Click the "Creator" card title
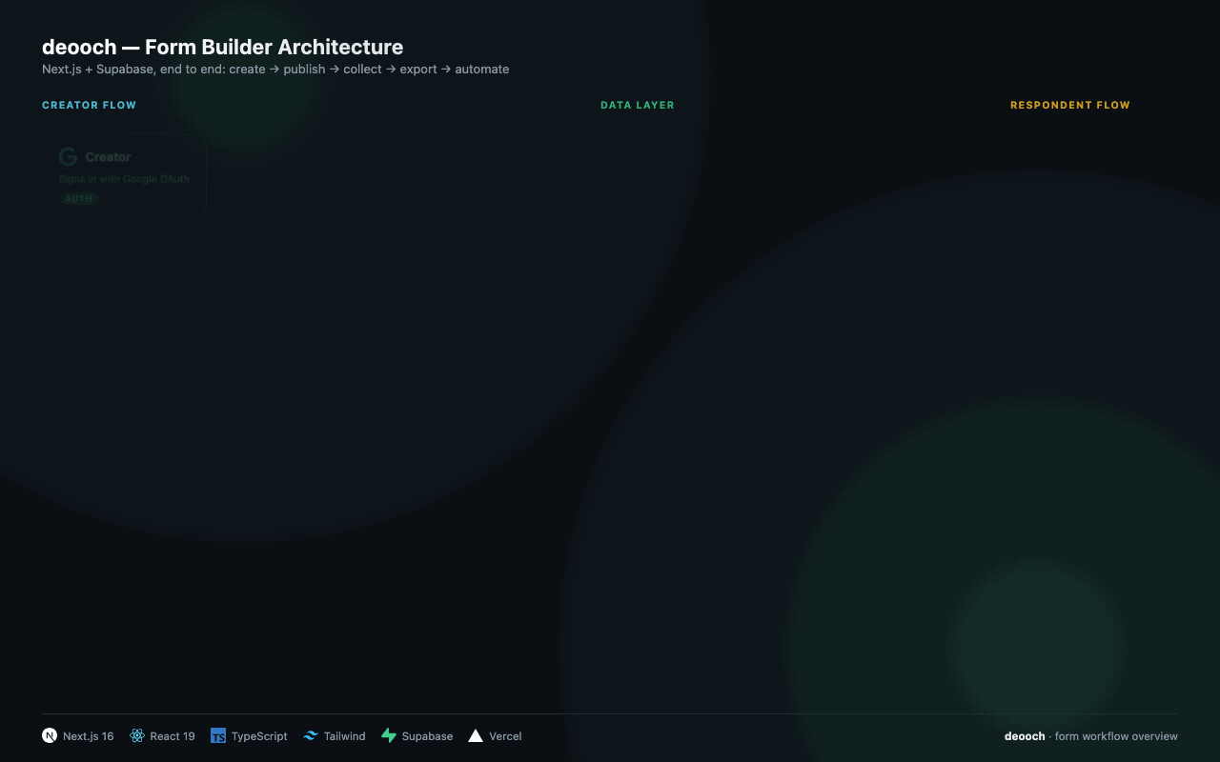 [108, 157]
